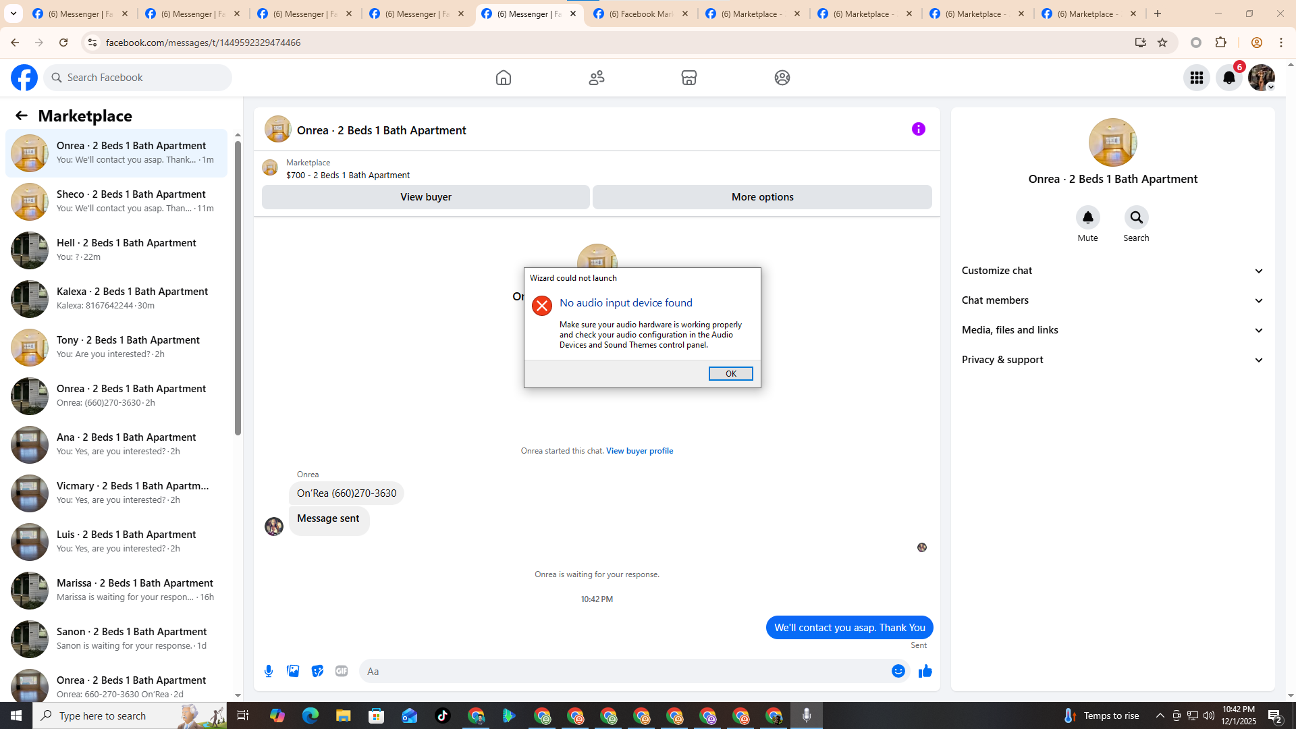Open the Tony apartment conversation
This screenshot has height=729, width=1296.
(x=117, y=348)
